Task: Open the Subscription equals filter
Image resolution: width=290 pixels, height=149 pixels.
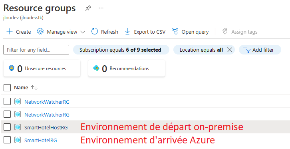Action: click(121, 50)
